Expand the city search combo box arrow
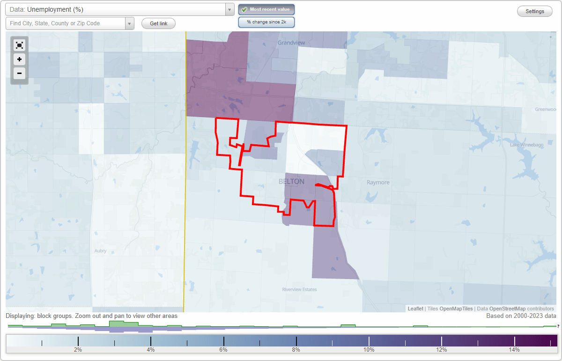 pyautogui.click(x=130, y=23)
